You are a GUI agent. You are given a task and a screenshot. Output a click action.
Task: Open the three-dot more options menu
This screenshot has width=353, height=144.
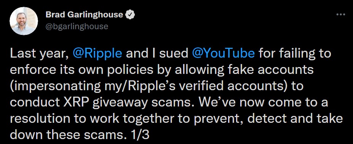tap(340, 14)
